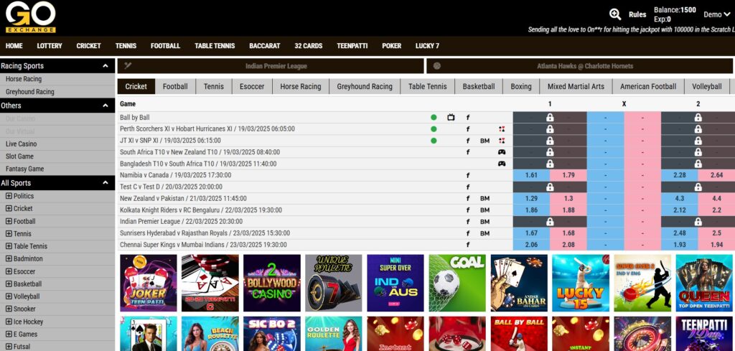Expand the Football plus box in All Sports
This screenshot has height=351, width=735.
[9, 221]
